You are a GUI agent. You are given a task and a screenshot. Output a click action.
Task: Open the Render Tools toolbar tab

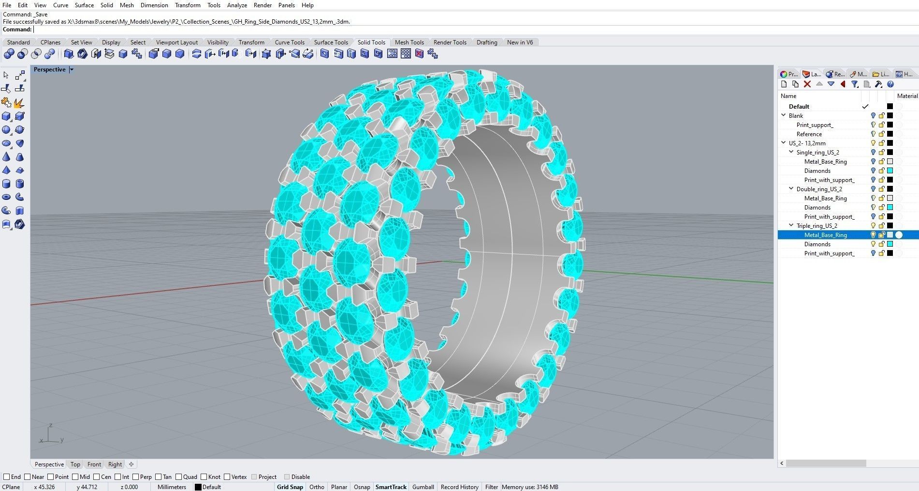pyautogui.click(x=450, y=42)
